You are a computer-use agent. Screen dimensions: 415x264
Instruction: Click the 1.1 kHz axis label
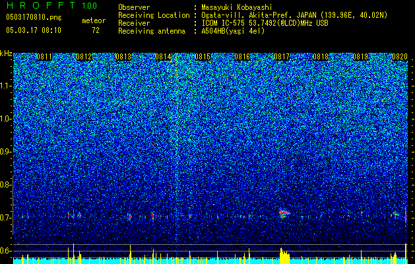tap(5, 86)
